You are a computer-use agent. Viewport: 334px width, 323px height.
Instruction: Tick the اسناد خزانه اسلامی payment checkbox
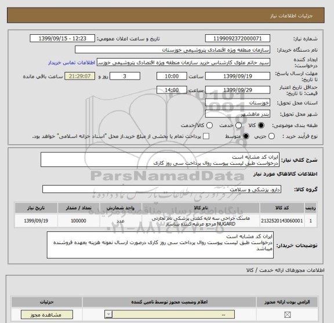click(206, 136)
